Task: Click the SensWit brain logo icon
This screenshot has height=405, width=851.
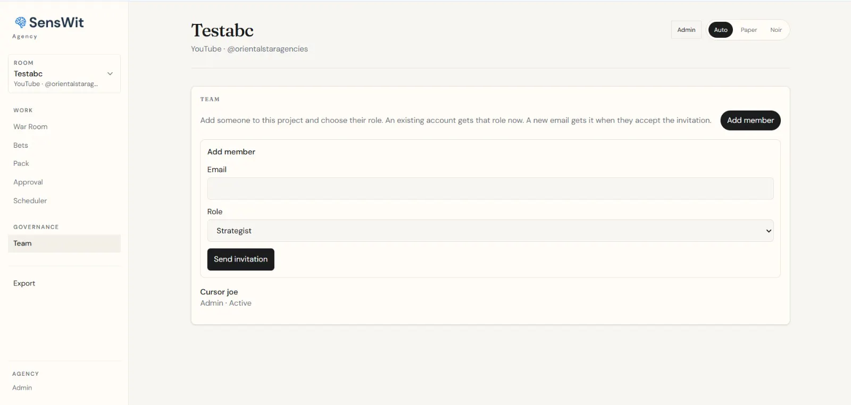Action: click(20, 22)
